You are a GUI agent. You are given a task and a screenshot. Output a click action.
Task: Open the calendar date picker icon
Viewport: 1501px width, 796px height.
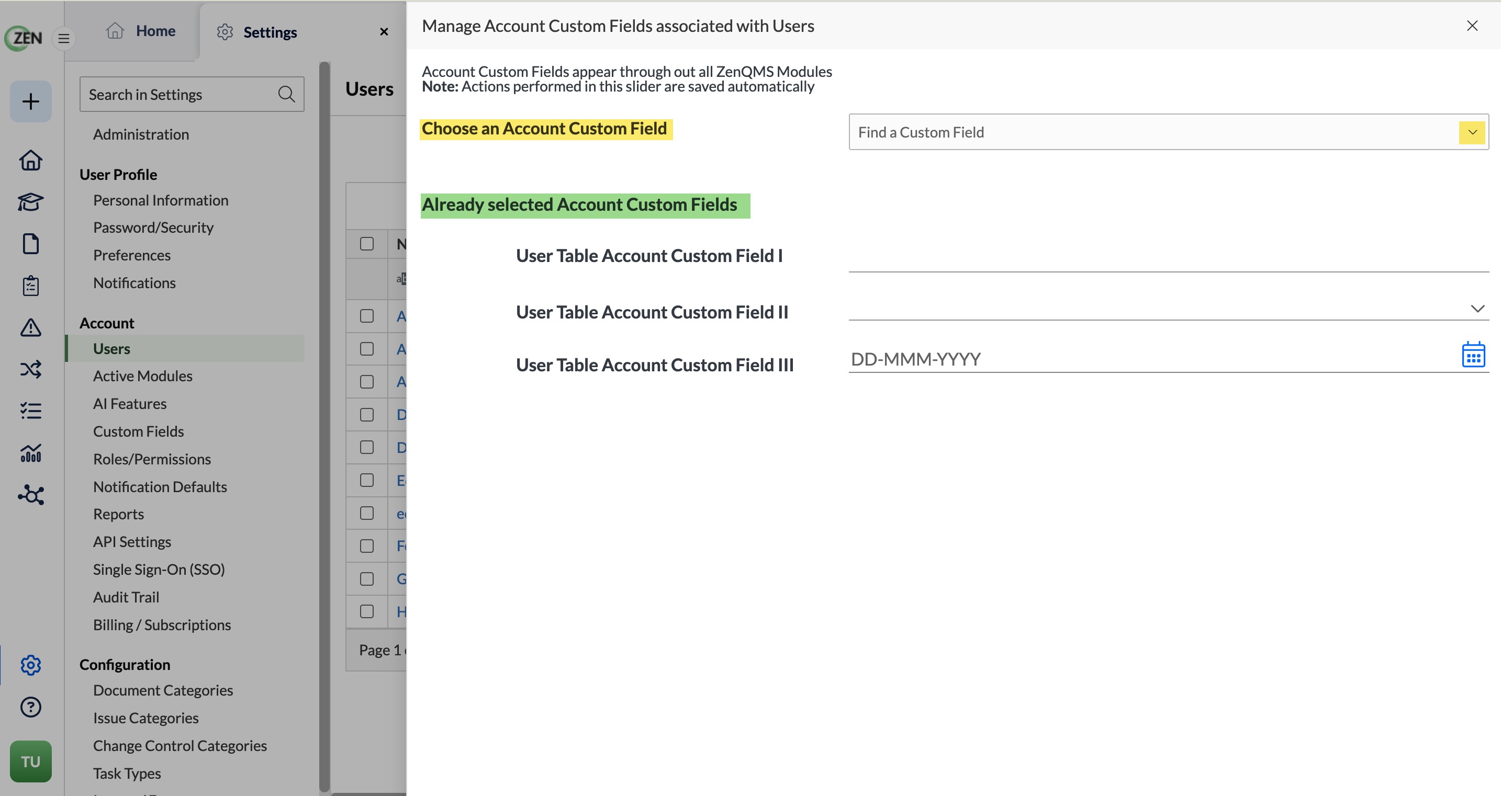coord(1473,355)
